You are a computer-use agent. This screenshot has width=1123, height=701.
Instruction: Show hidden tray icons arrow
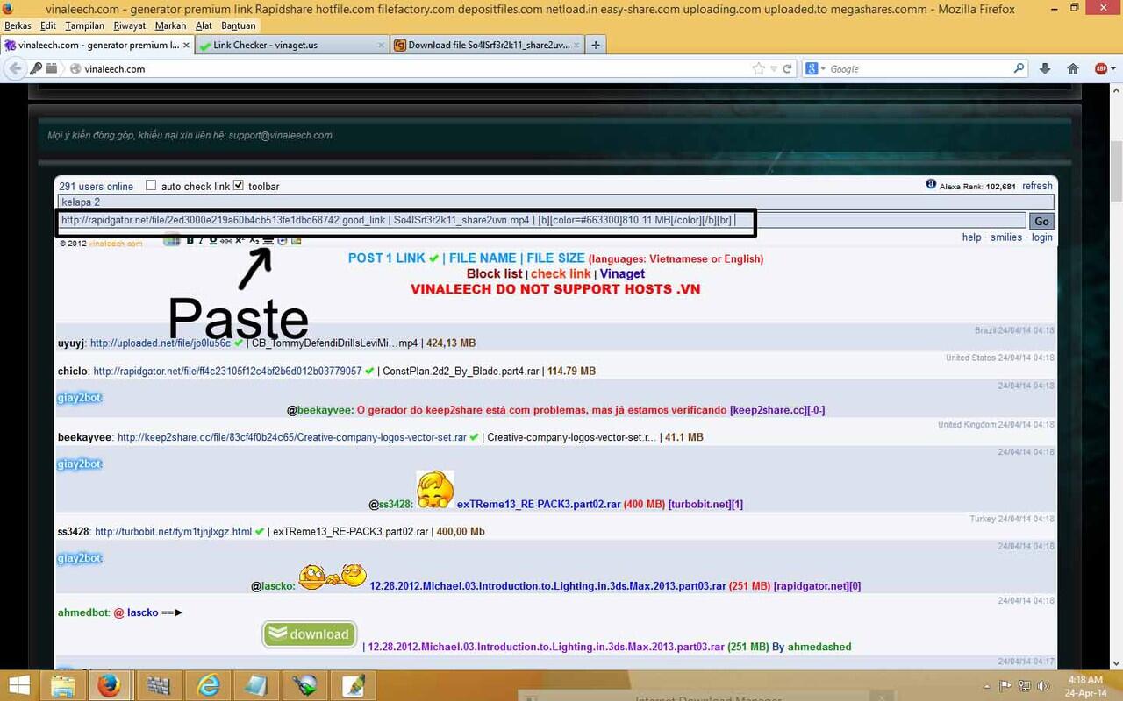(x=988, y=685)
